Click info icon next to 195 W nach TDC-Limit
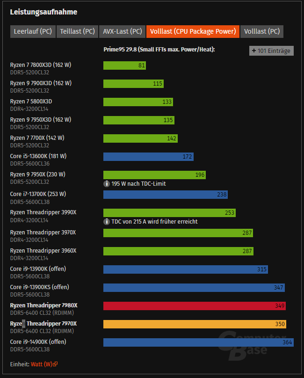Viewport: 304px width, 378px height. click(x=107, y=184)
